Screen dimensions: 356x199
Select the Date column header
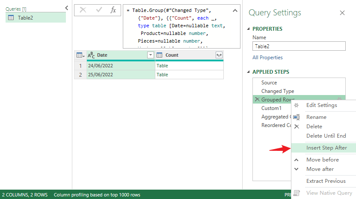coord(121,55)
